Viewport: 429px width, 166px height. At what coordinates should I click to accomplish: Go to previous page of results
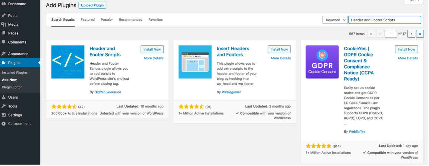380,34
